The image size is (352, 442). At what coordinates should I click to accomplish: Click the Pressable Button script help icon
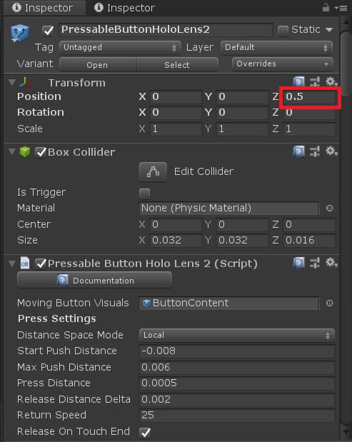coord(298,263)
